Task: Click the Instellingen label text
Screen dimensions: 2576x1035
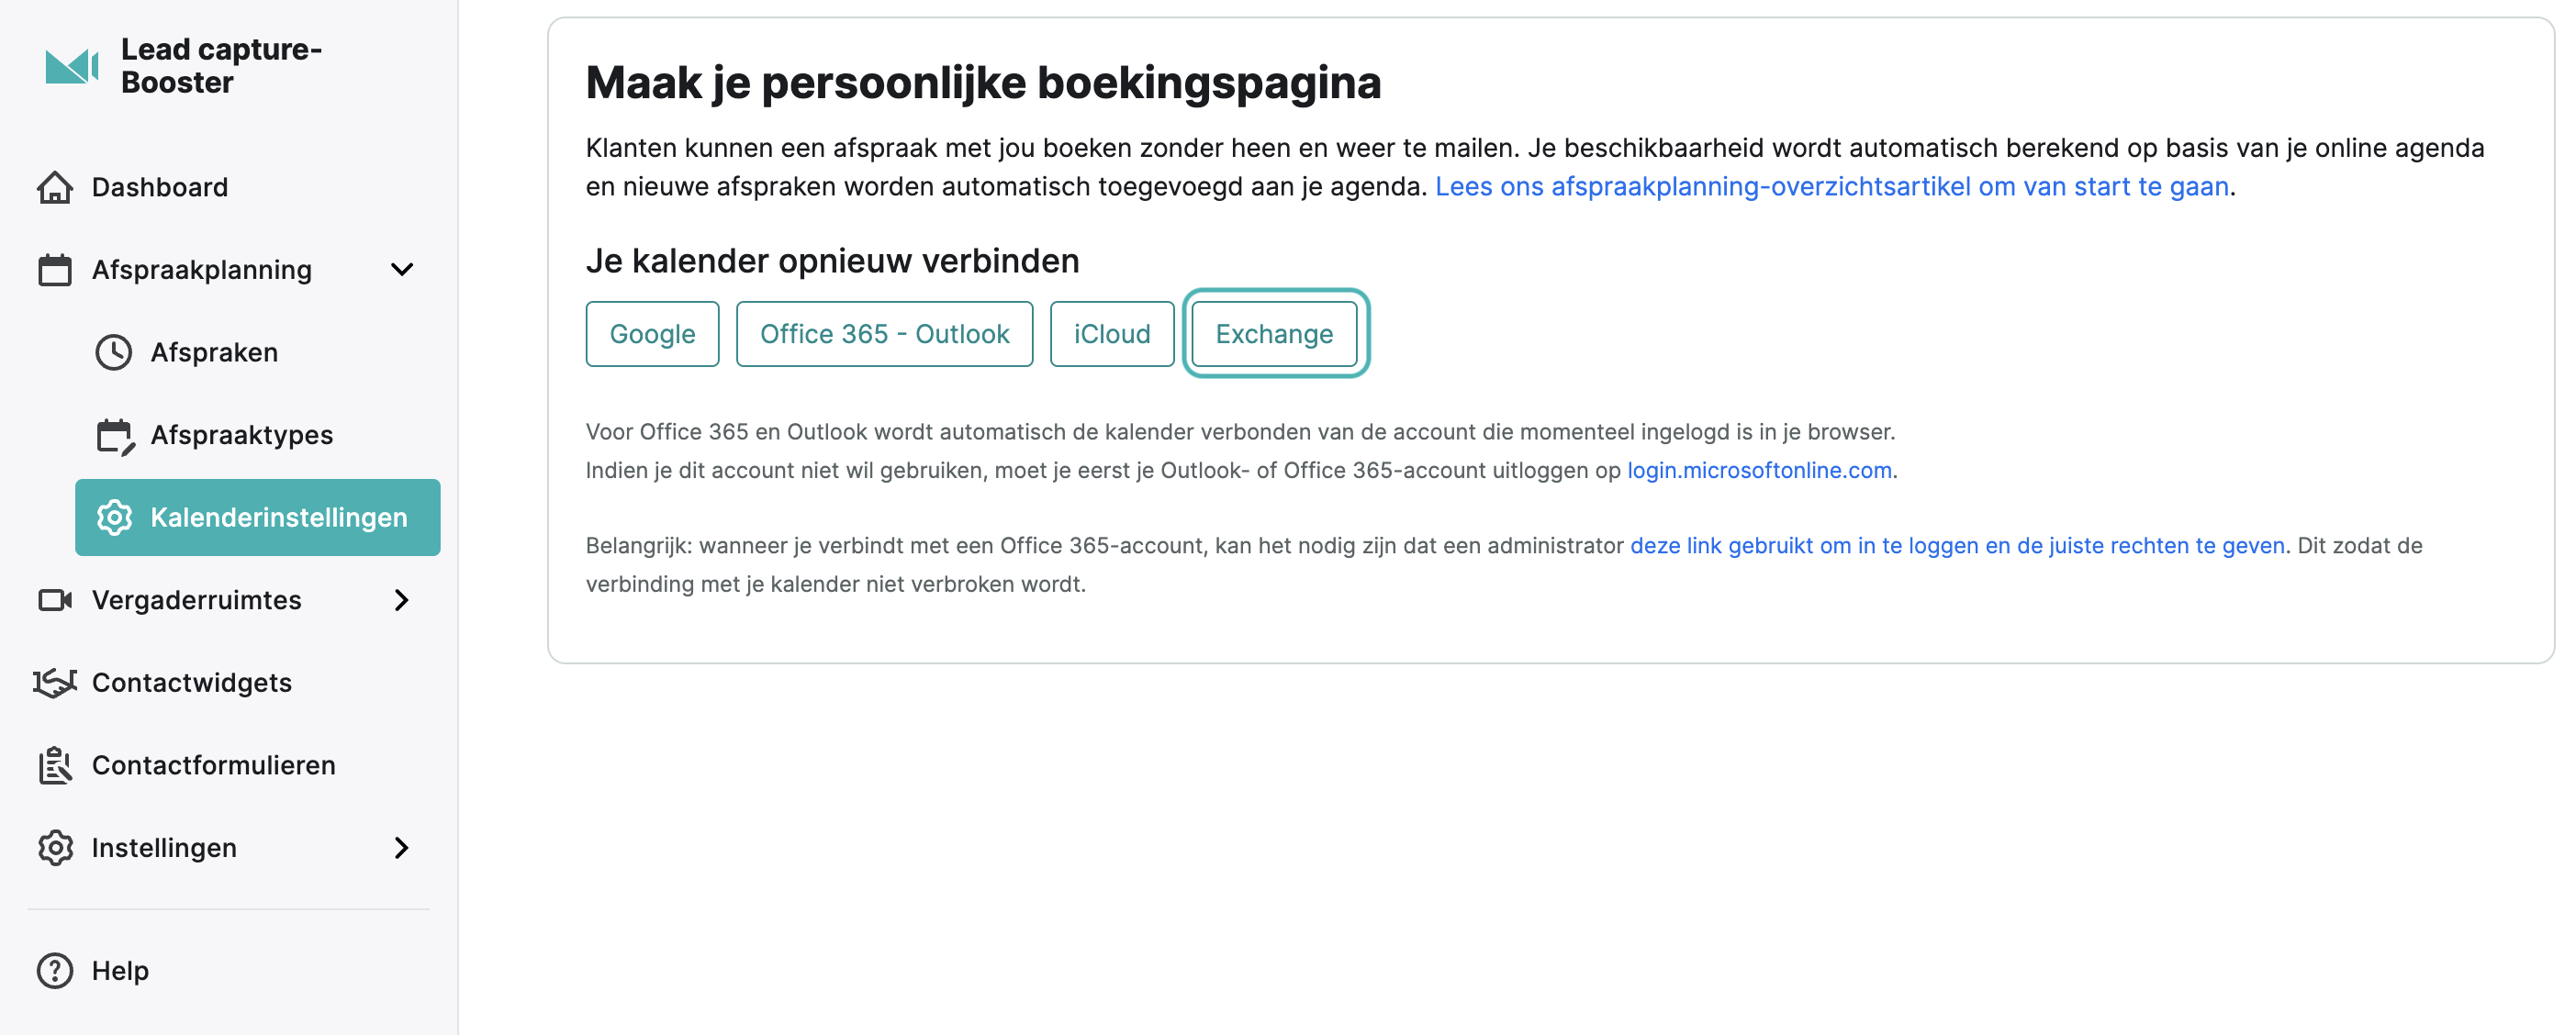Action: pyautogui.click(x=164, y=849)
